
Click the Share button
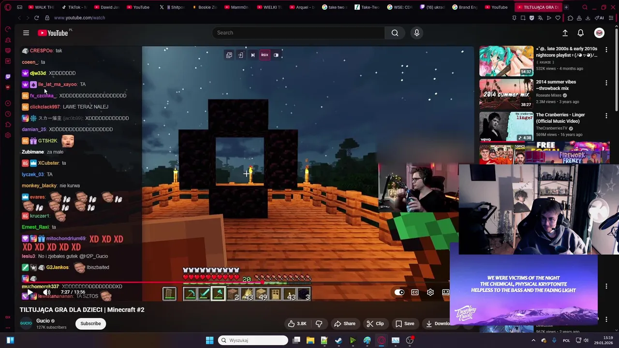click(x=345, y=324)
